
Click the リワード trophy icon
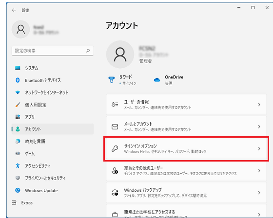[x=112, y=80]
